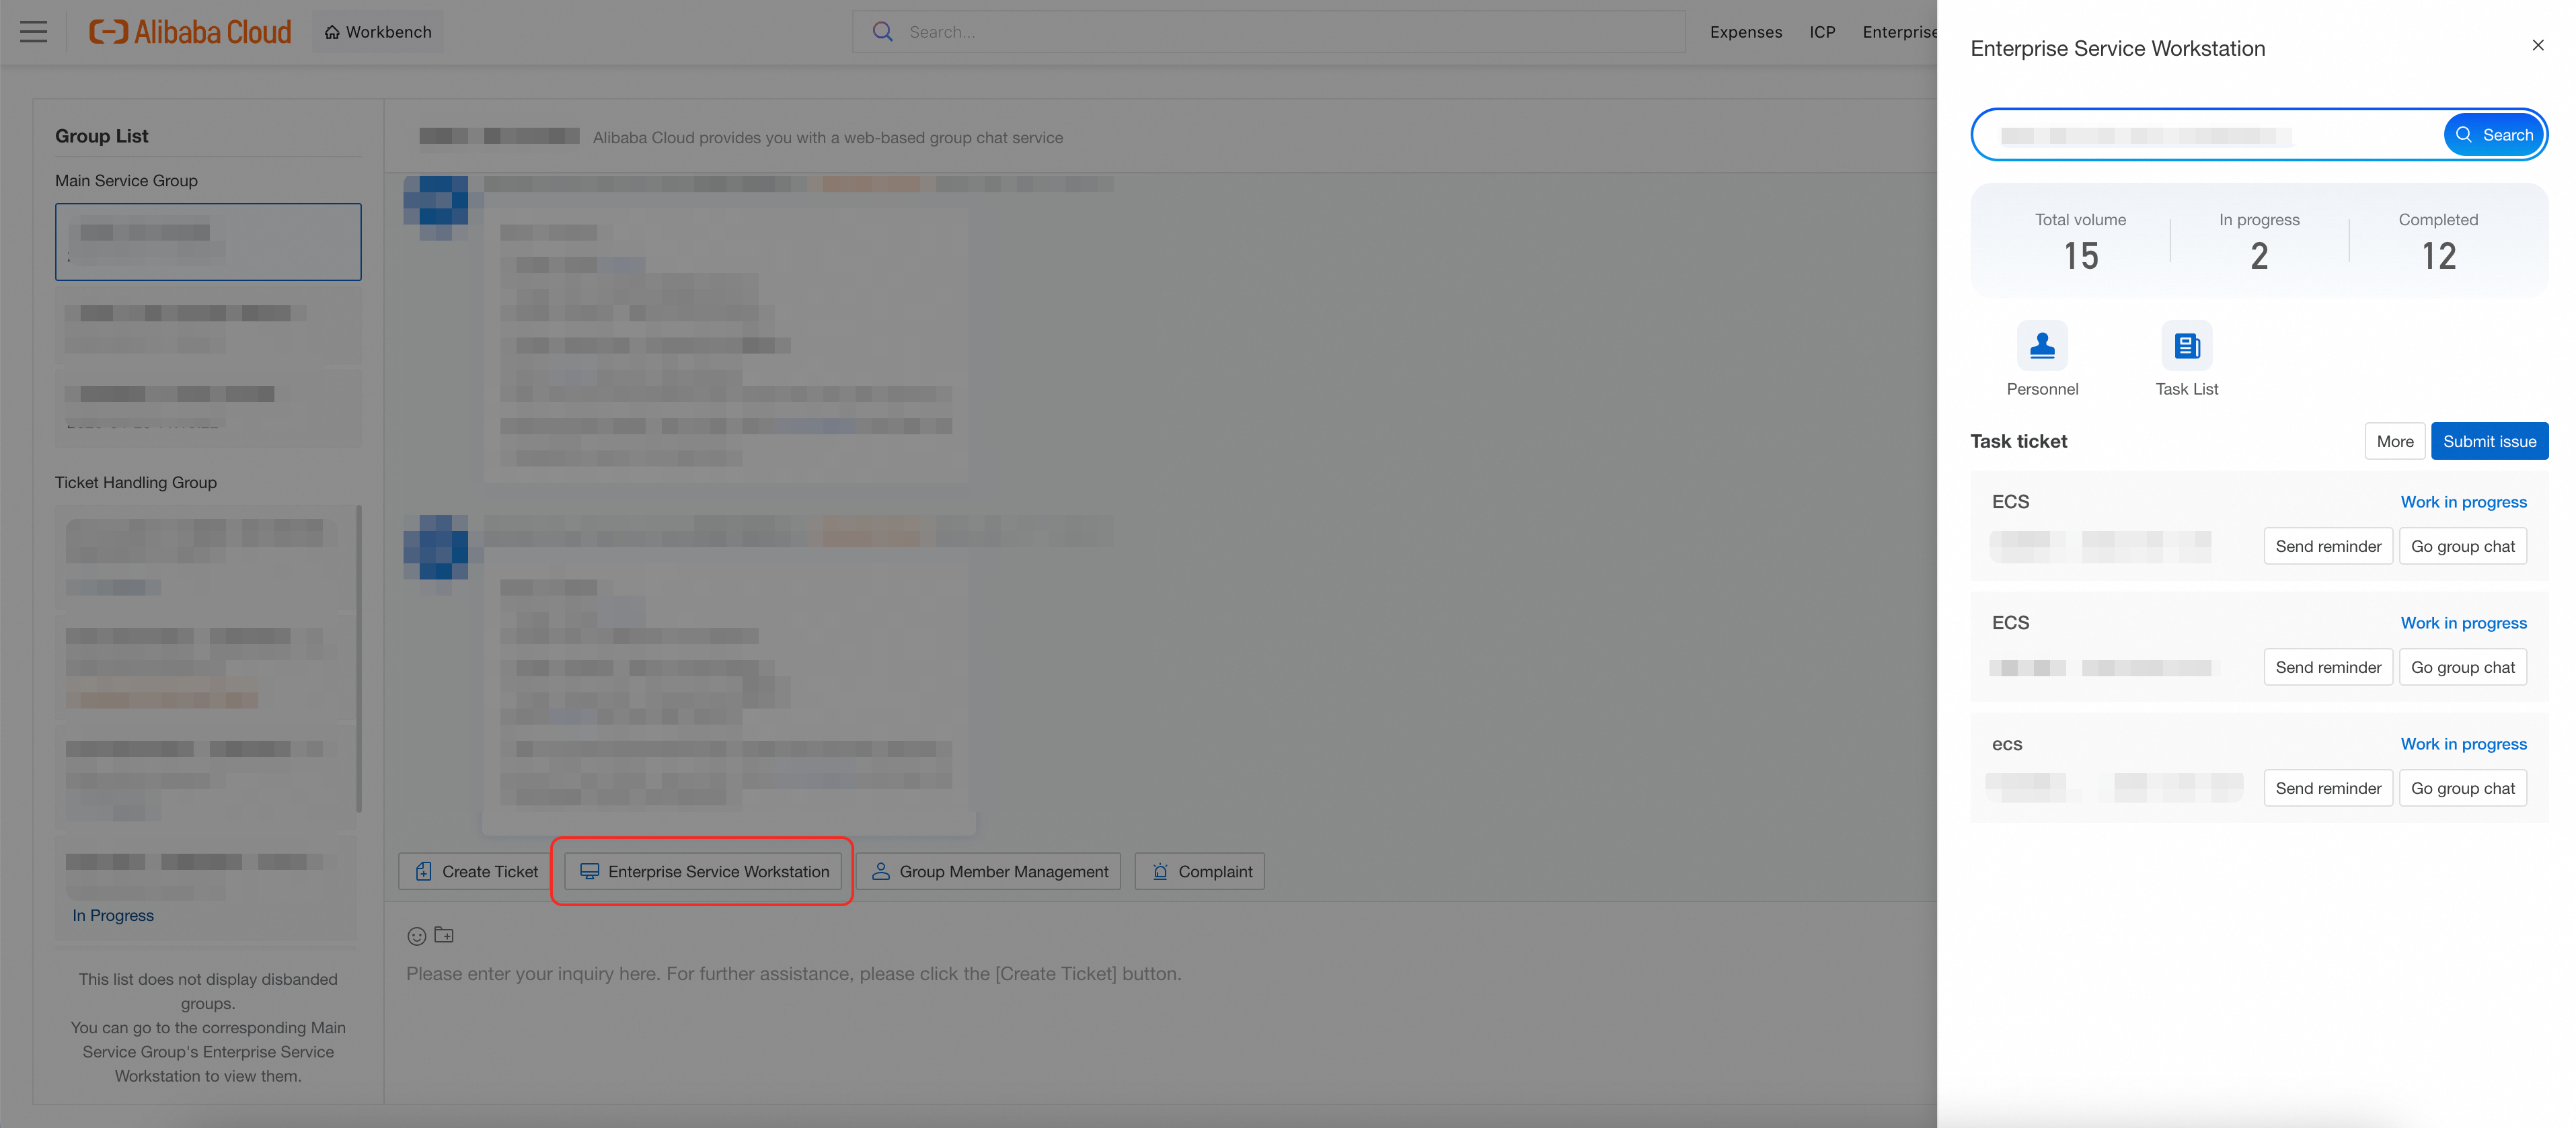This screenshot has width=2576, height=1128.
Task: Go to group chat for first ECS ticket
Action: coord(2462,547)
